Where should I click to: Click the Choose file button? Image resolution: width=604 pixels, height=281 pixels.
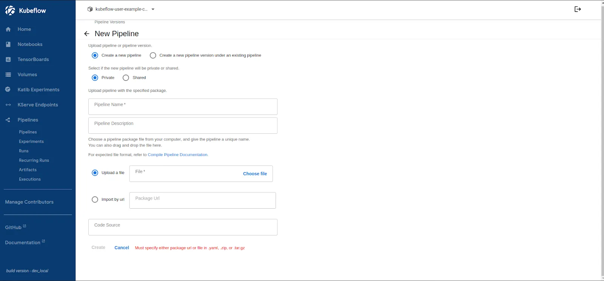(255, 174)
